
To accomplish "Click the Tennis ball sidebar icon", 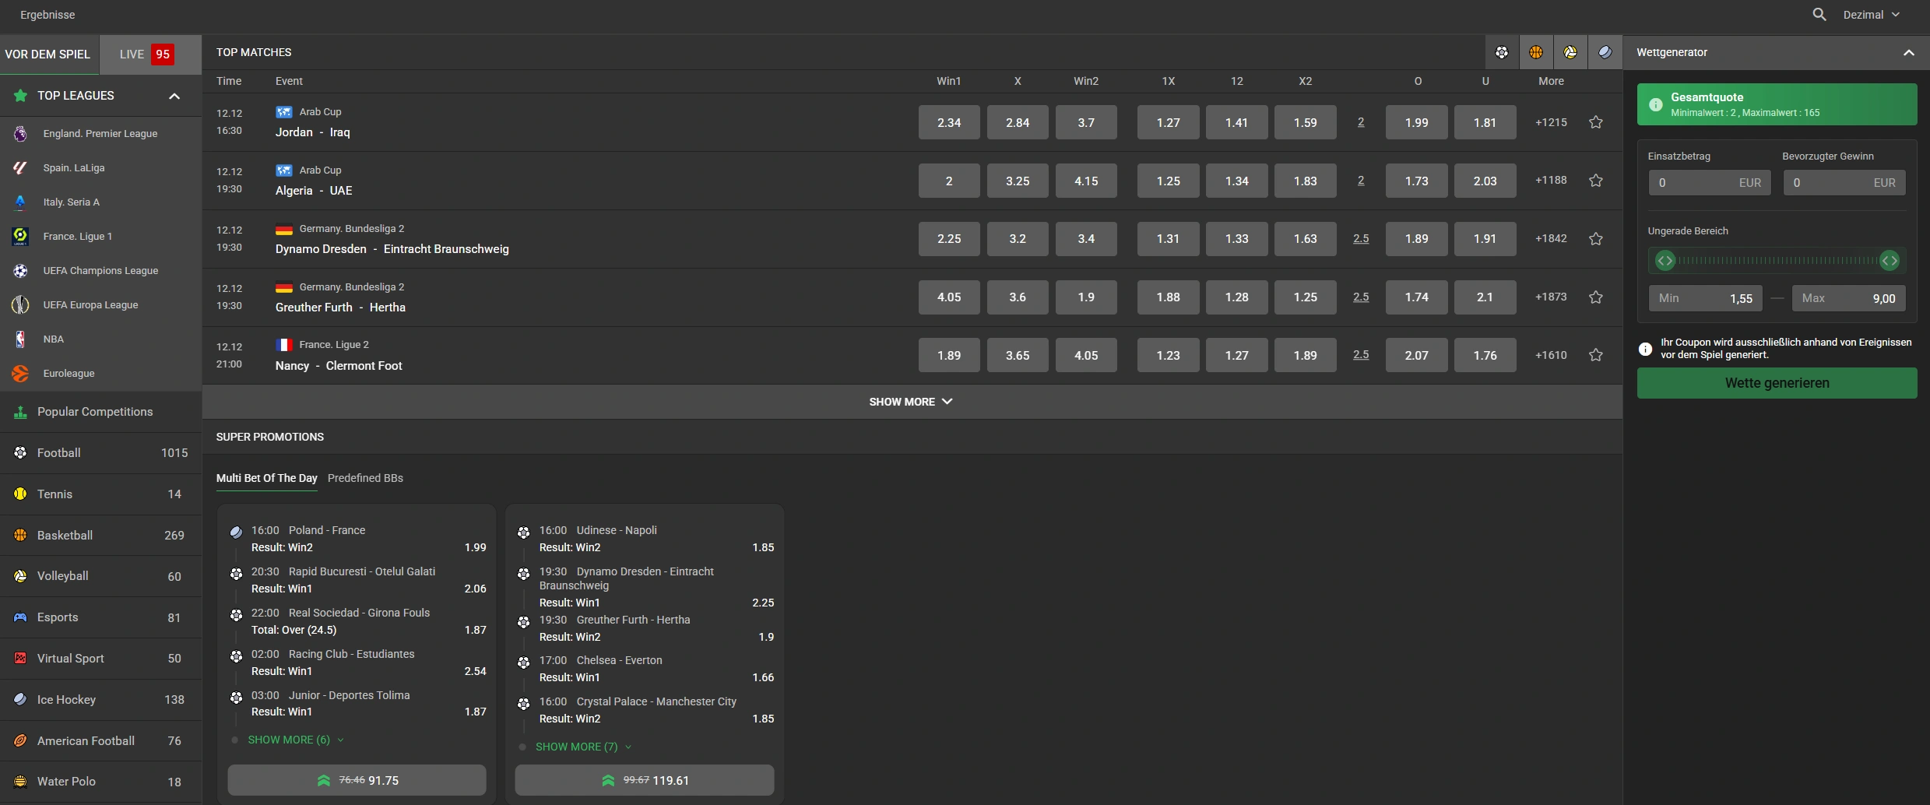I will pos(20,494).
